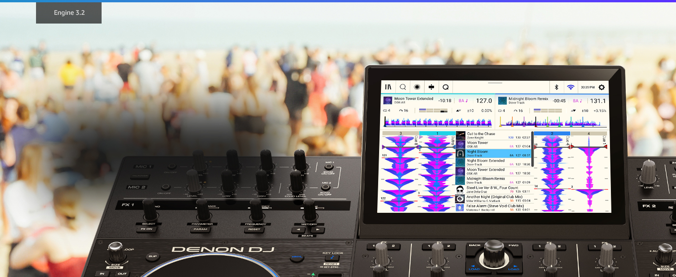The height and width of the screenshot is (277, 676).
Task: Hit the RESET button under FREQUENCY knob
Action: tap(254, 229)
